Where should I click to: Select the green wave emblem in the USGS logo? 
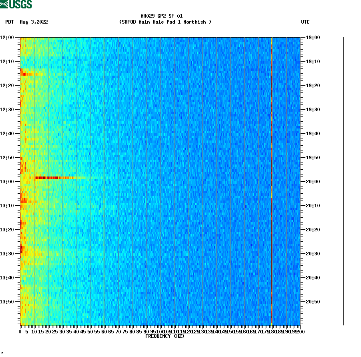point(4,3)
